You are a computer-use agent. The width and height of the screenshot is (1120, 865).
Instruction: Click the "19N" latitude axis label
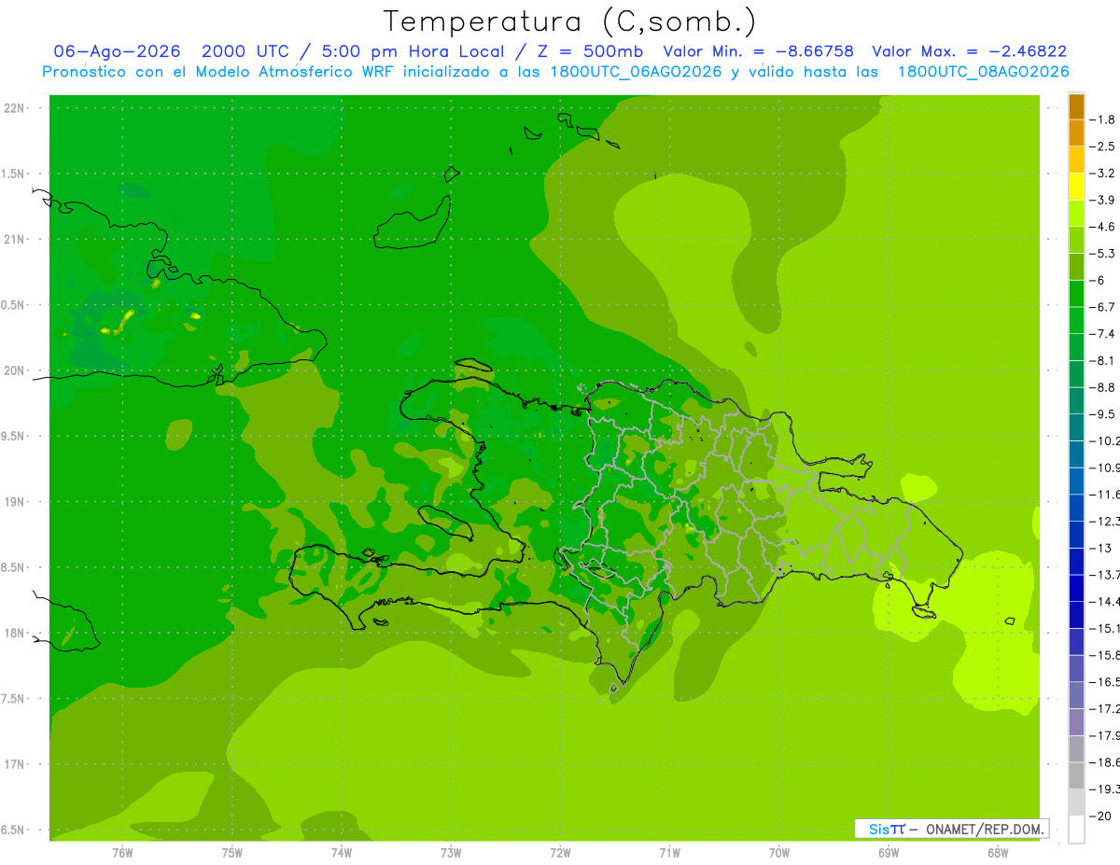[x=16, y=502]
